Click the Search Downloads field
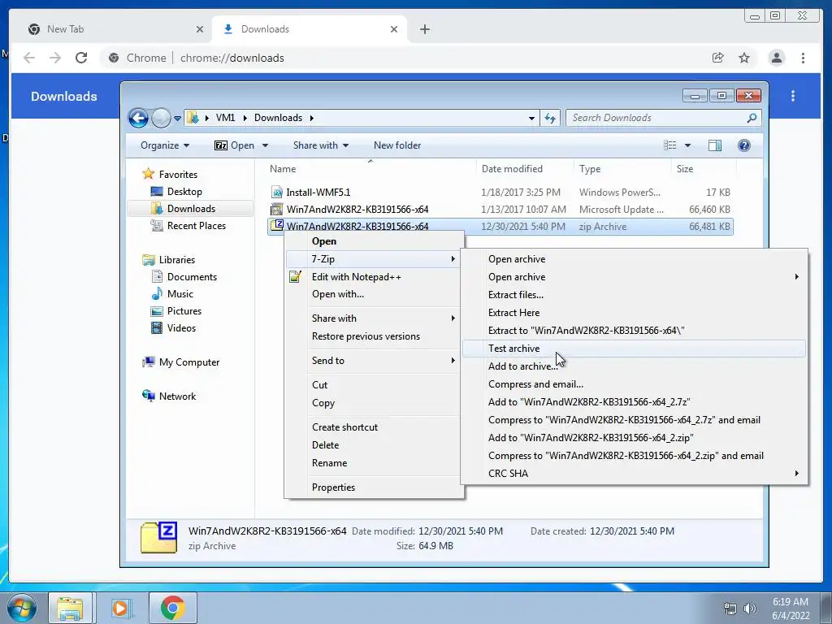 663,118
